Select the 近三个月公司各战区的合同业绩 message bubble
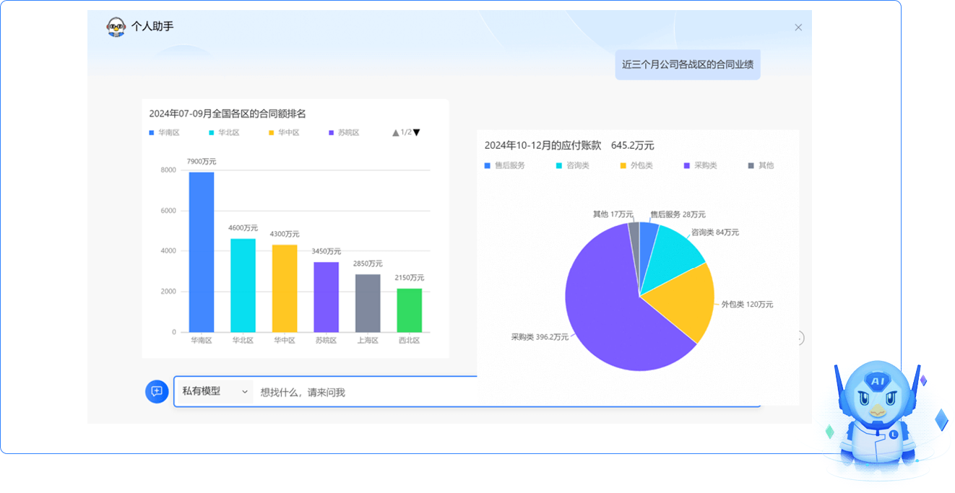This screenshot has width=955, height=493. pos(687,64)
